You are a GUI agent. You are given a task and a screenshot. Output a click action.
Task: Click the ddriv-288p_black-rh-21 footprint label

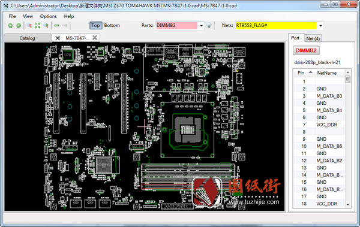pyautogui.click(x=317, y=62)
